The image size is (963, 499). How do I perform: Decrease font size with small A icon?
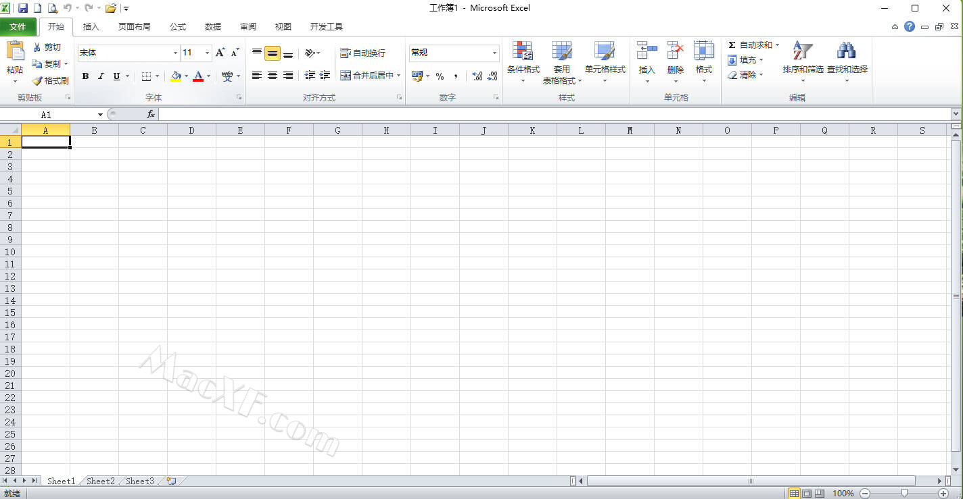pyautogui.click(x=235, y=53)
